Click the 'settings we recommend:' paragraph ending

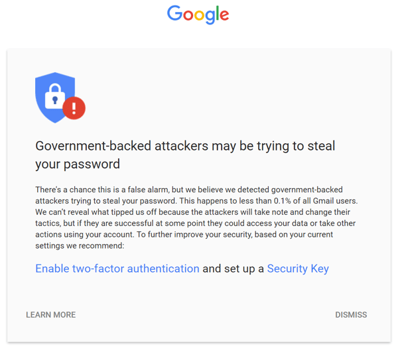pos(80,246)
